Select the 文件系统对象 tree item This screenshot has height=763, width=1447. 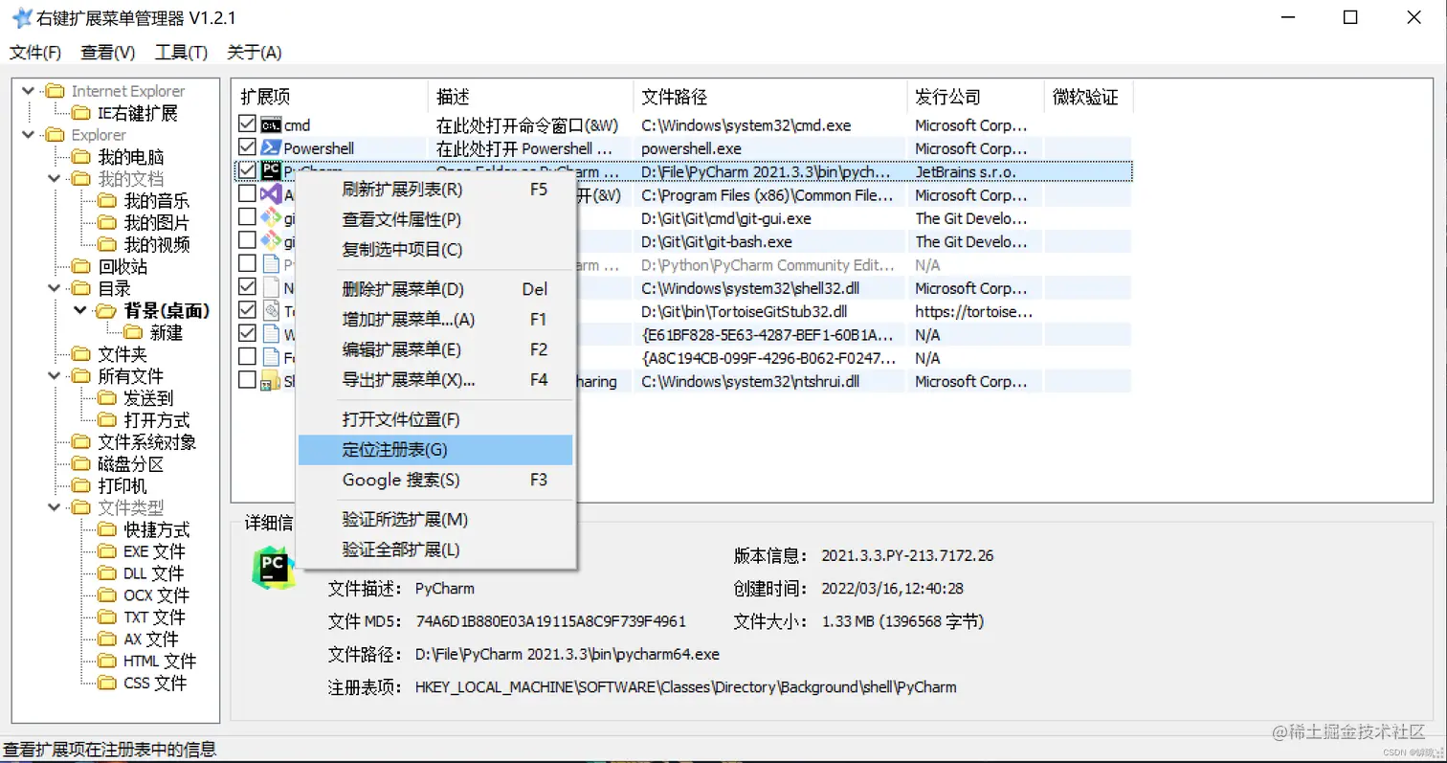147,442
